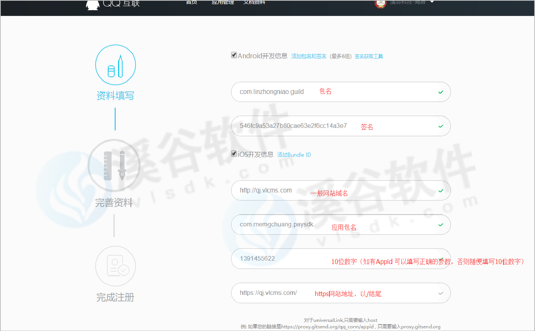Click green checkmark in the package name field
This screenshot has width=535, height=331.
(441, 92)
